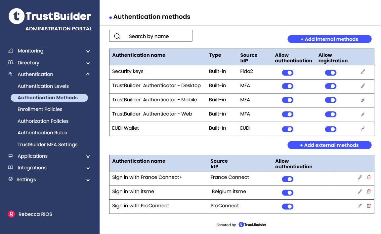The image size is (381, 234).
Task: Disable authentication for France Connect+
Action: (x=288, y=179)
